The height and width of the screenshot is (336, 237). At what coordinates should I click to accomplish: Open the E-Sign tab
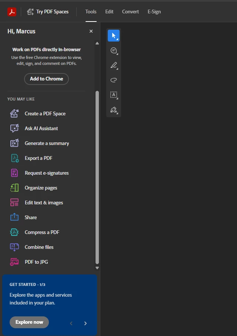click(154, 11)
